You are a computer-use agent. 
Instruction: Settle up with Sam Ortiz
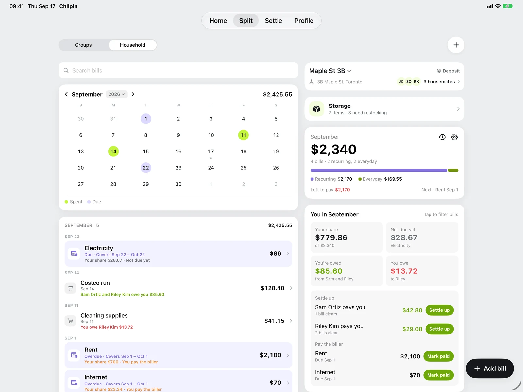click(x=439, y=310)
